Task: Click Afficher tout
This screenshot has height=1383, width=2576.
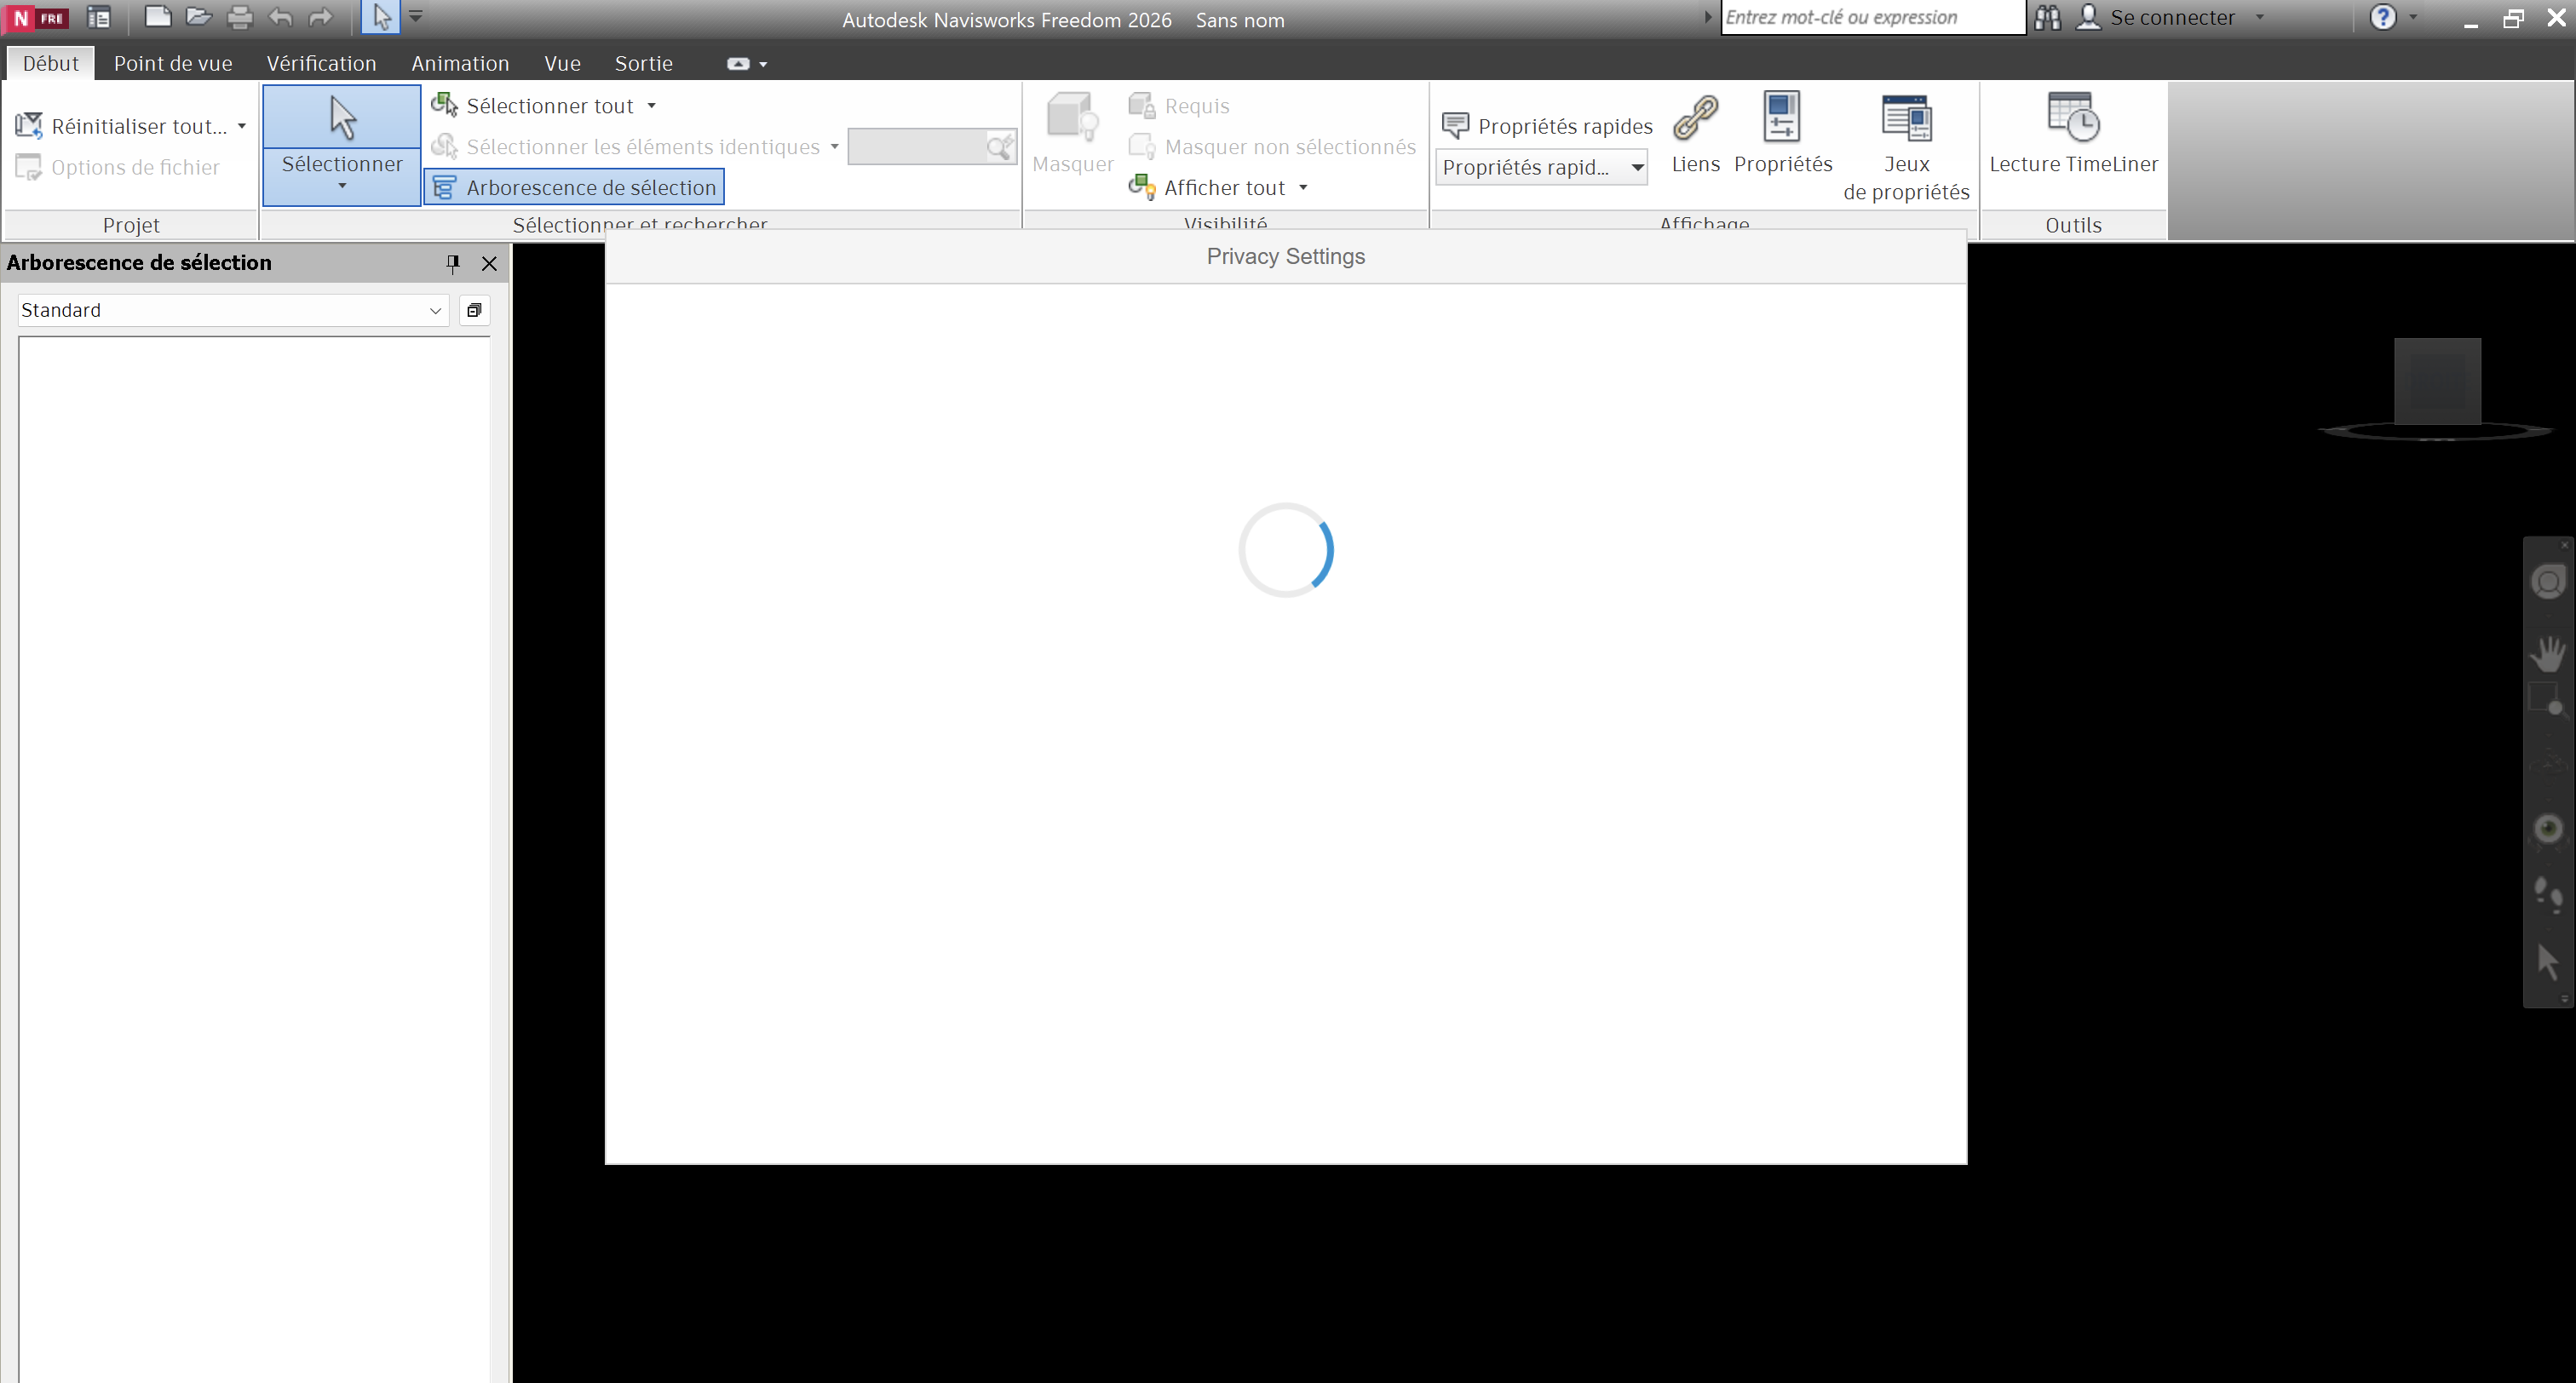Action: [1207, 187]
